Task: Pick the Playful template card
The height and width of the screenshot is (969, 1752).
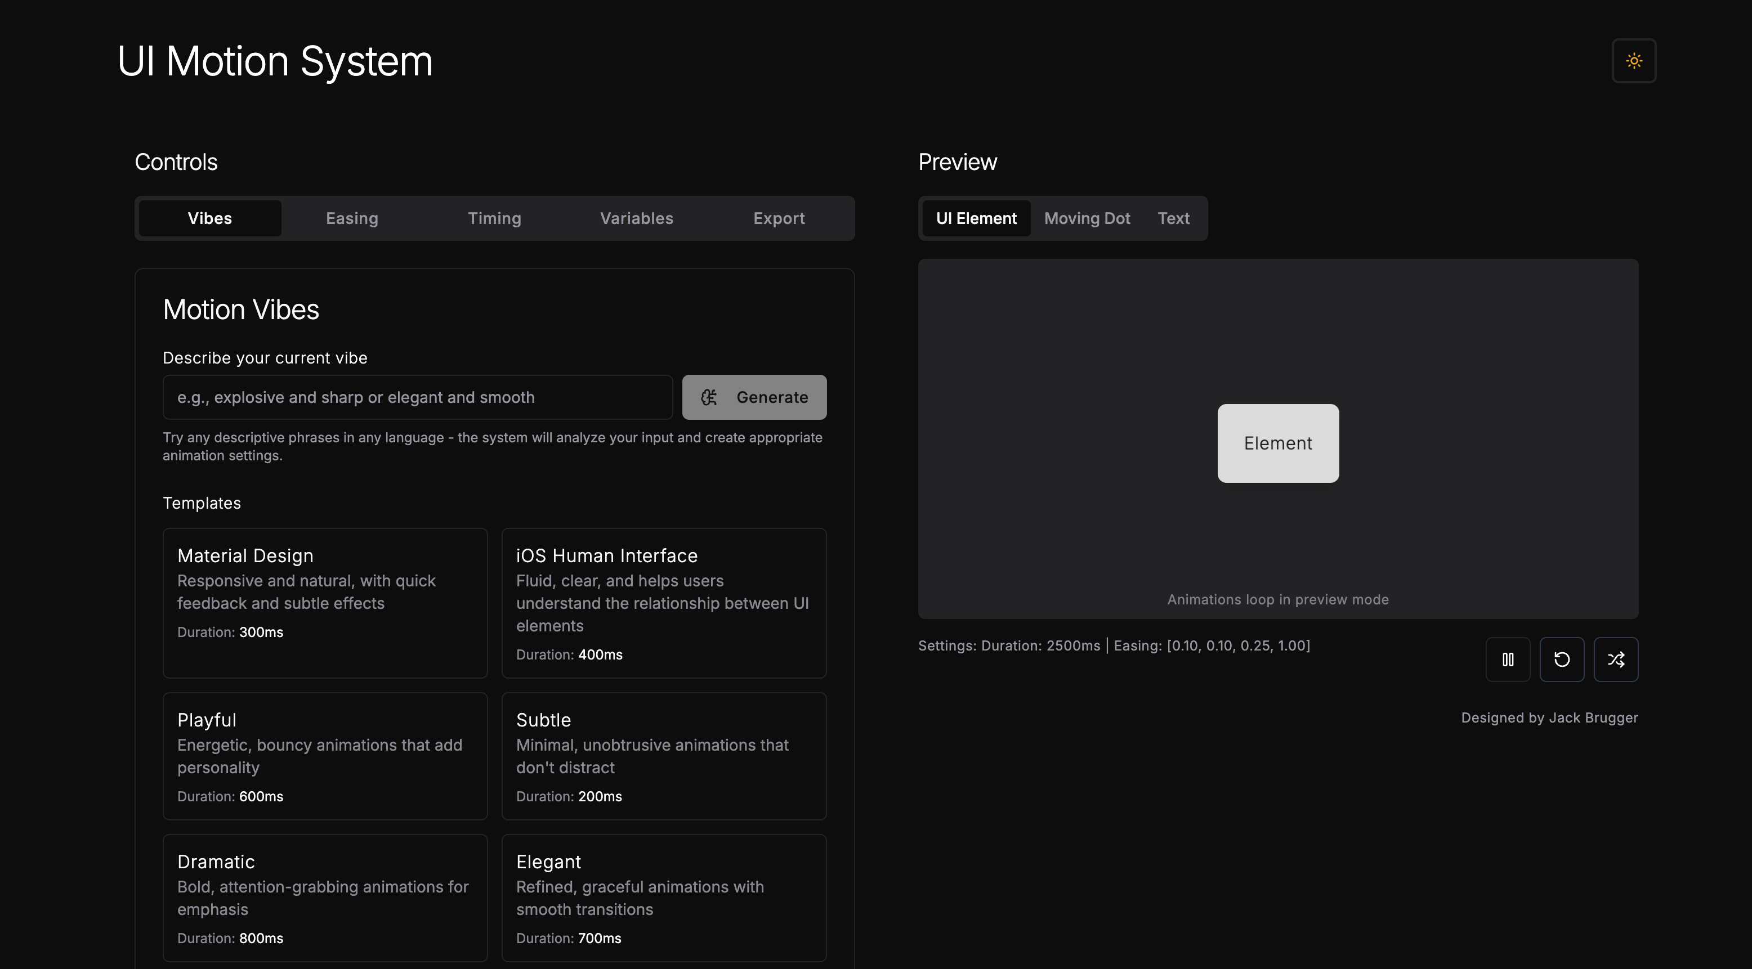Action: pos(325,756)
